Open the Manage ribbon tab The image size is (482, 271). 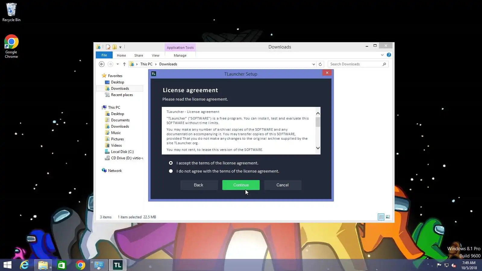point(180,55)
